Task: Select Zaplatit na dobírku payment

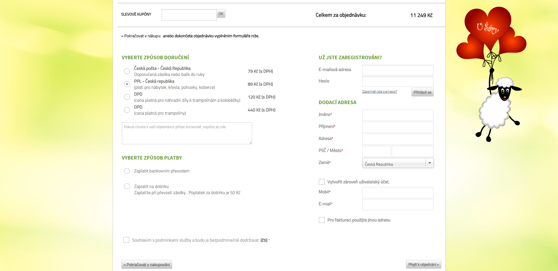Action: (127, 186)
